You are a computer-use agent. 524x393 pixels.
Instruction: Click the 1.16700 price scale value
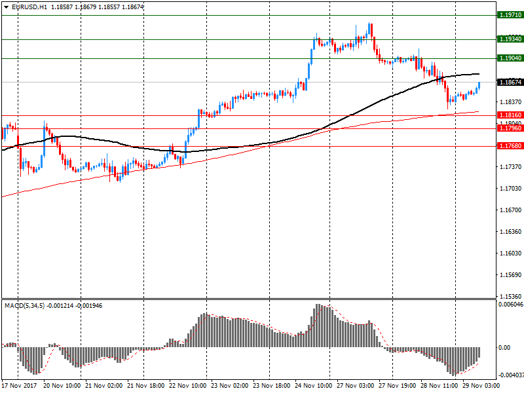[510, 210]
